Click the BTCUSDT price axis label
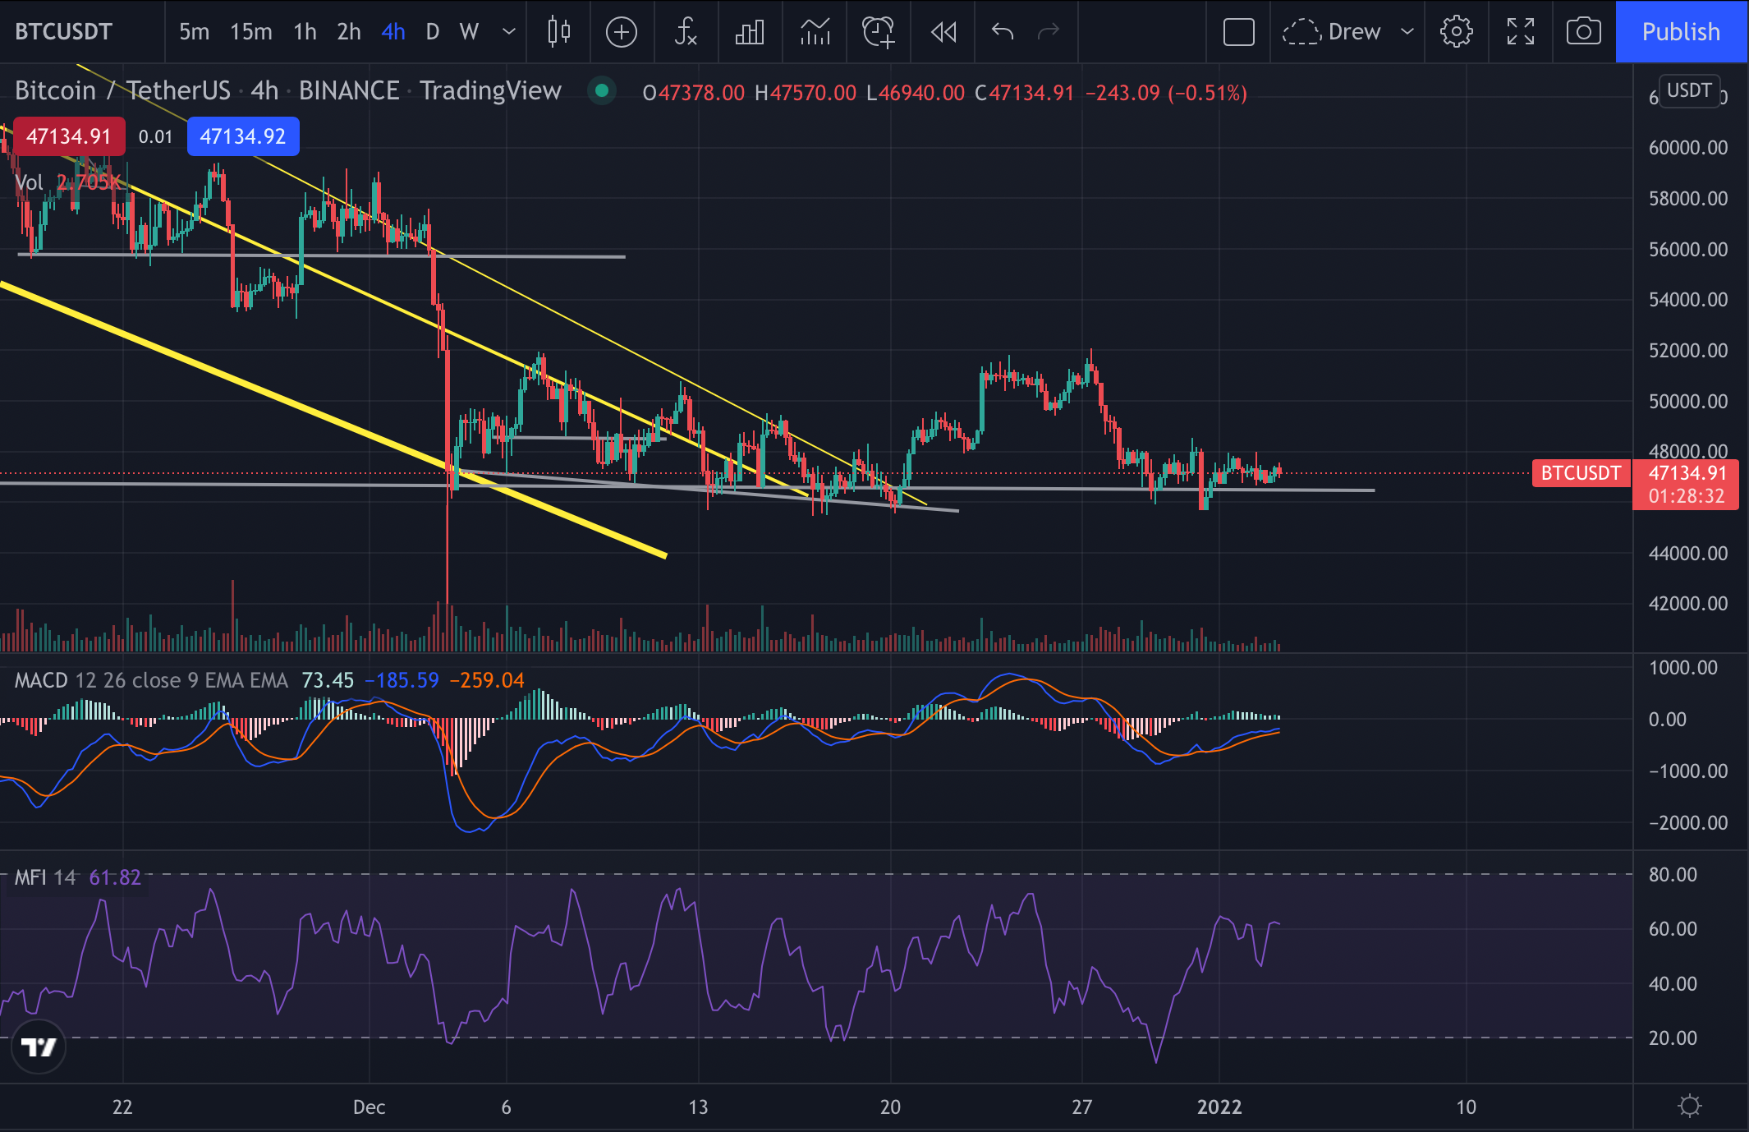 pyautogui.click(x=1581, y=473)
